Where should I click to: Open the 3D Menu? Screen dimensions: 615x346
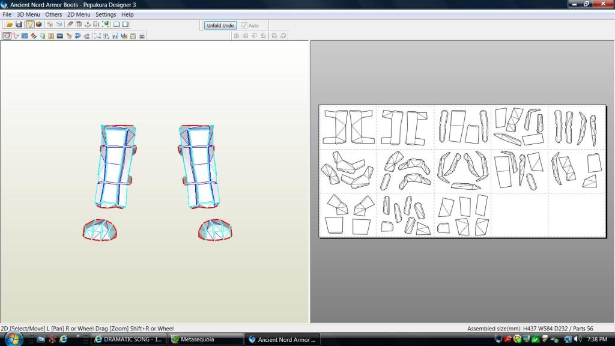tap(28, 14)
